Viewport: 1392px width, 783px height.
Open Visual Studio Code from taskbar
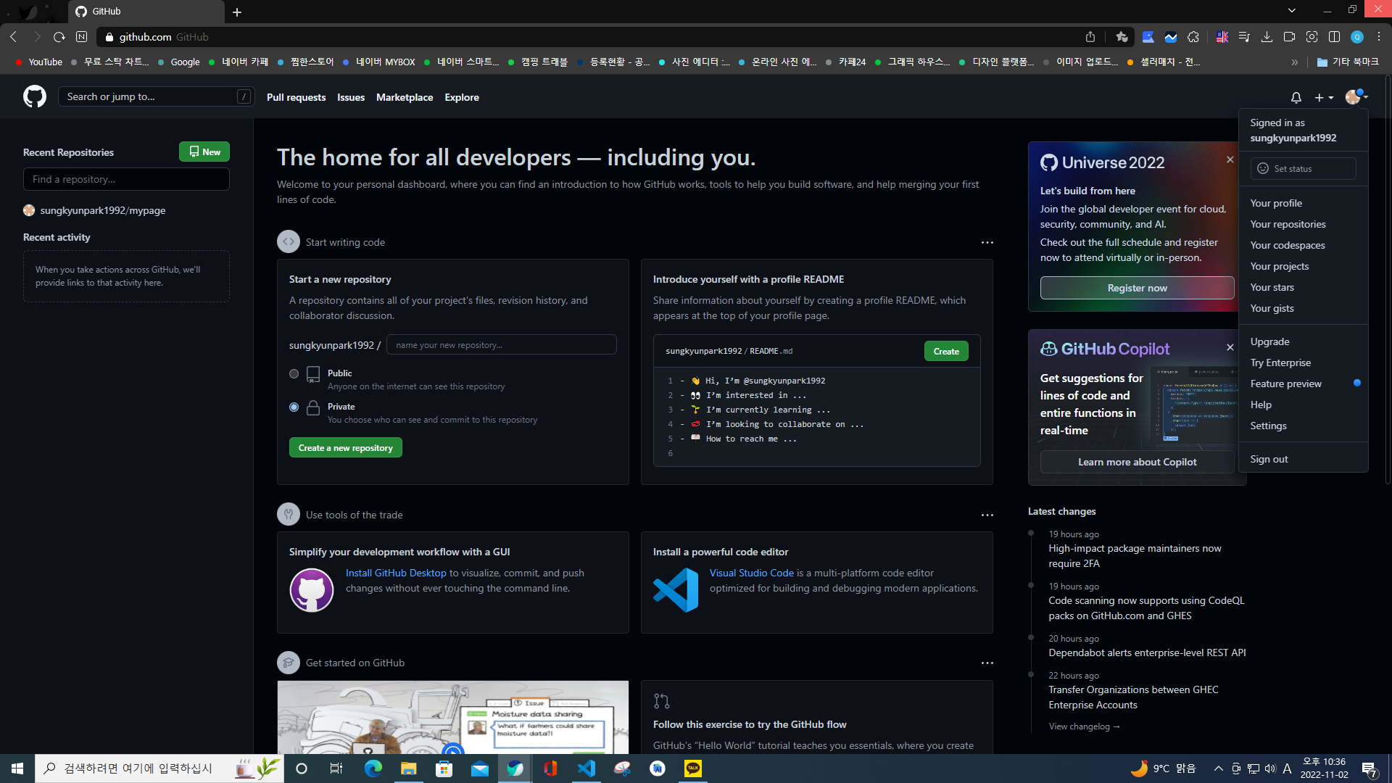click(587, 768)
